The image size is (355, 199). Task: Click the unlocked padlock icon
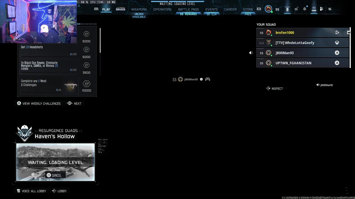click(x=296, y=9)
